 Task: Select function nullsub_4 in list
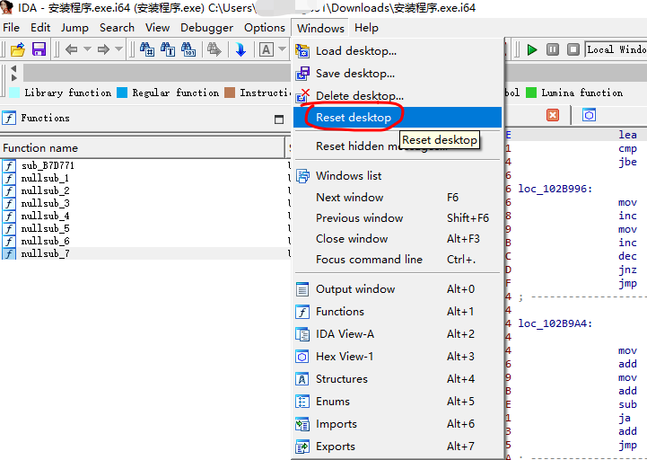[x=45, y=217]
